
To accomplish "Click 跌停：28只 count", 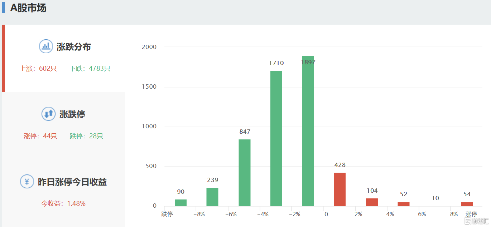I will (86, 136).
